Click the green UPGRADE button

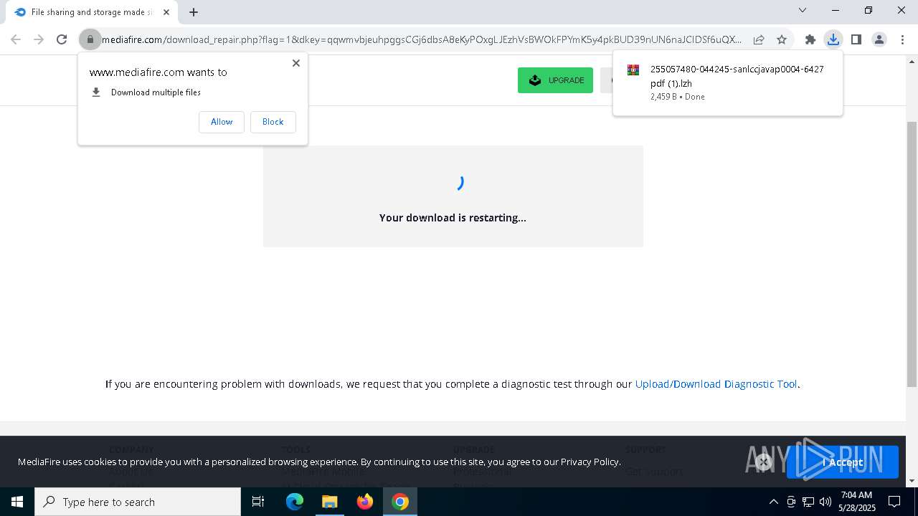pyautogui.click(x=556, y=80)
